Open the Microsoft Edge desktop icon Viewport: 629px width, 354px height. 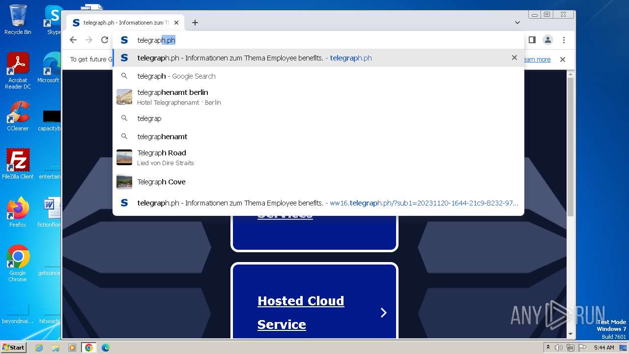[x=49, y=68]
